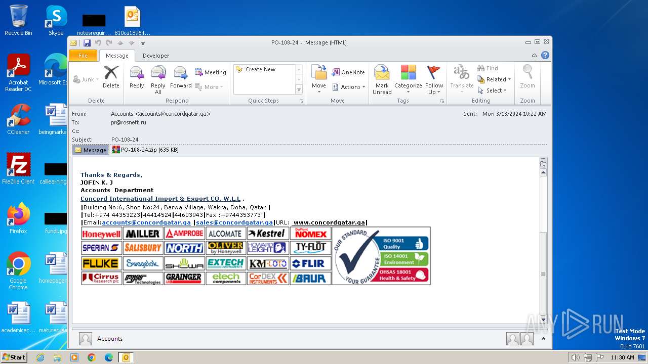Switch to the Developer tab
The image size is (648, 364).
point(156,56)
